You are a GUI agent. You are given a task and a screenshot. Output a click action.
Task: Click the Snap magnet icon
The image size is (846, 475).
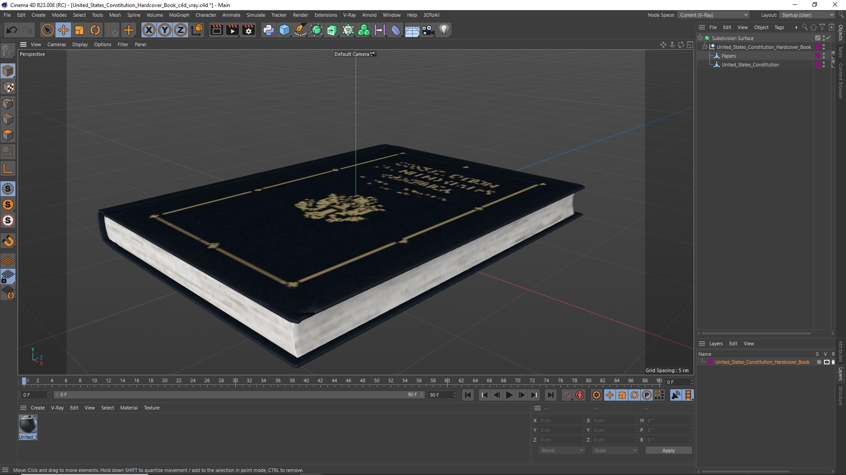8,241
